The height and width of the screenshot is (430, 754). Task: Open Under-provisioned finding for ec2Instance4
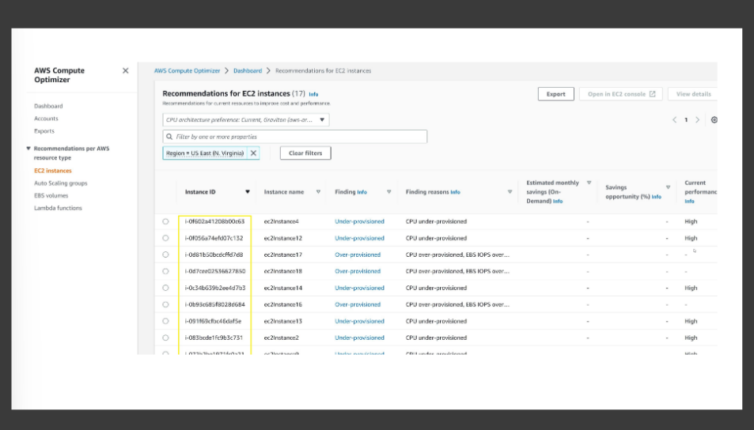359,221
